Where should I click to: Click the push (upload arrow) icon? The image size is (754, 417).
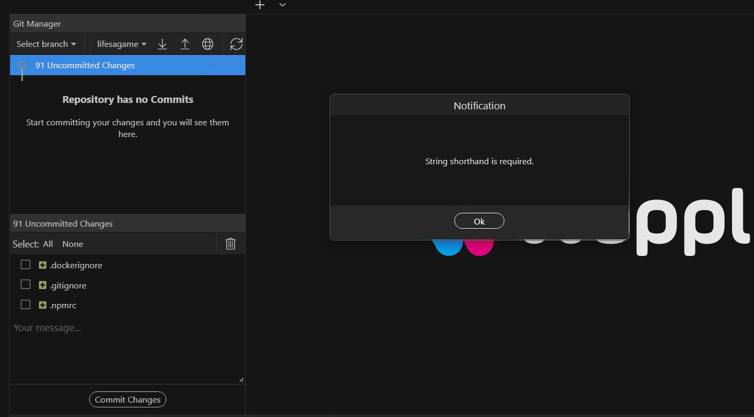(x=185, y=44)
